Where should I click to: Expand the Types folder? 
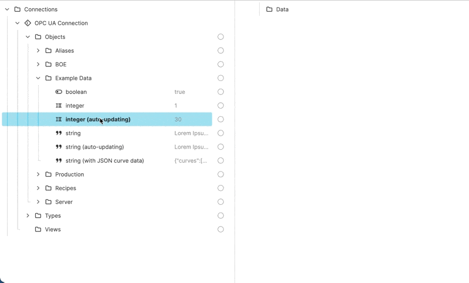[x=28, y=215]
